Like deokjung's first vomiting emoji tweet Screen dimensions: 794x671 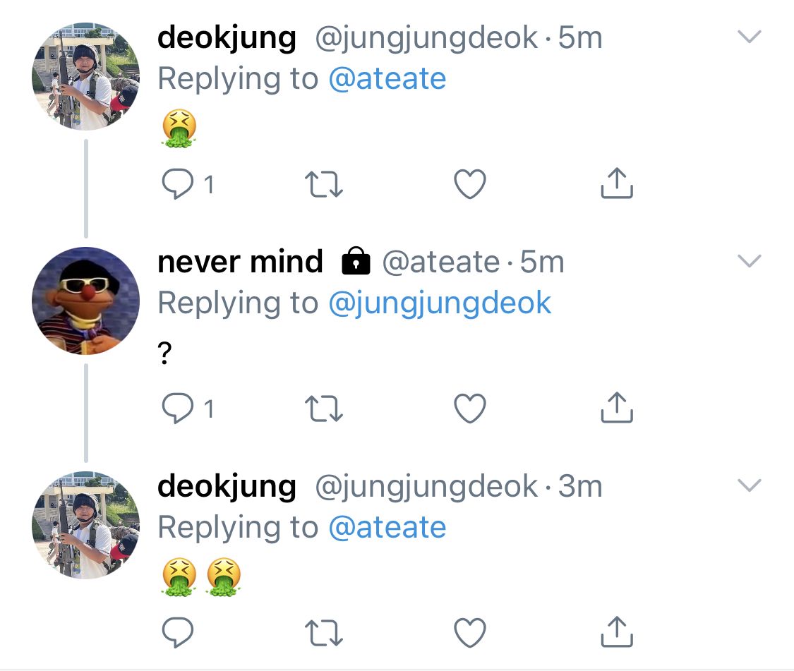pyautogui.click(x=470, y=184)
